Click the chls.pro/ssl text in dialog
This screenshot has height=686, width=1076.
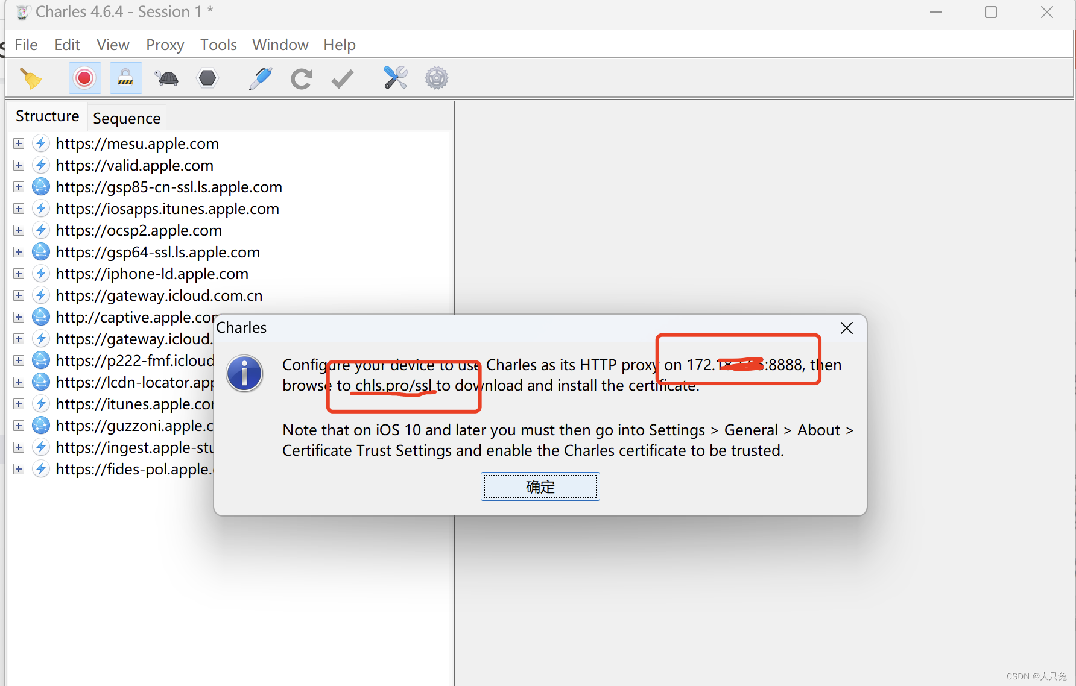(x=393, y=386)
